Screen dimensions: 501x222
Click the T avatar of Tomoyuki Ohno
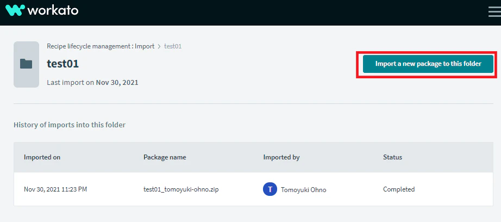[270, 189]
